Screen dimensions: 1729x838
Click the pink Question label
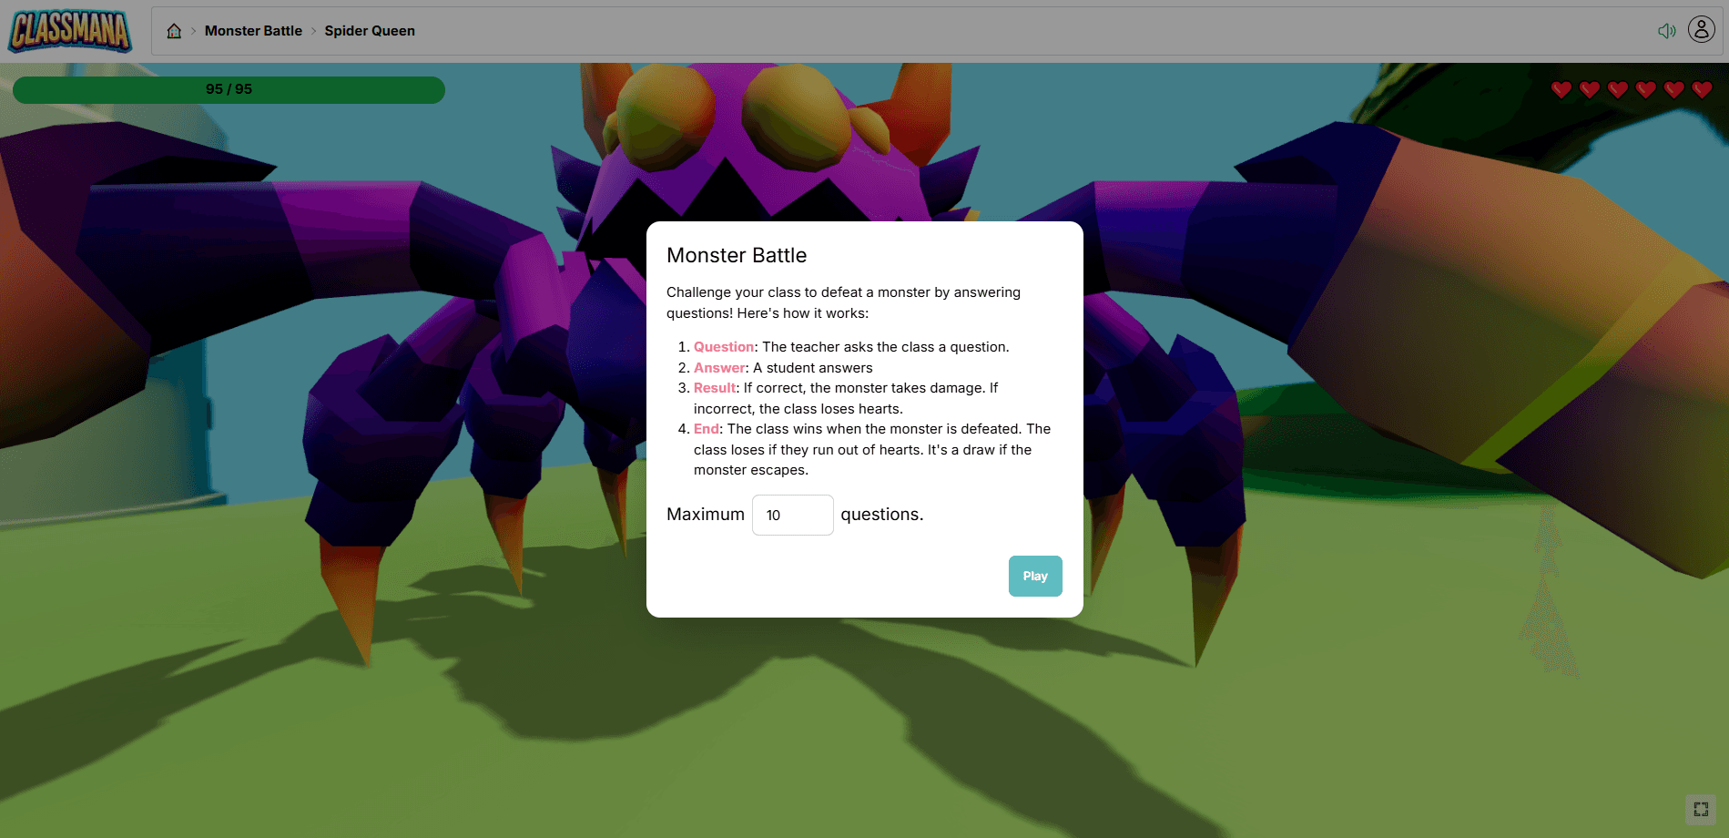724,347
